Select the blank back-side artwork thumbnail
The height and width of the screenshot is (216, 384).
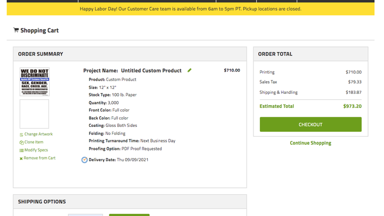click(34, 114)
